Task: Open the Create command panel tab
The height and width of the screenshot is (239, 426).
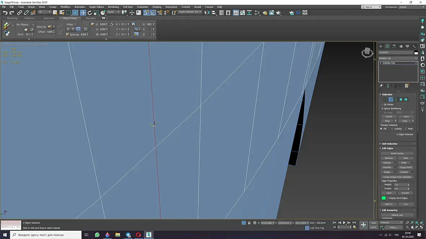Action: pos(381,46)
